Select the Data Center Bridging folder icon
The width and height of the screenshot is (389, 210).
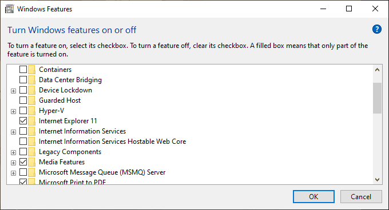click(x=32, y=80)
